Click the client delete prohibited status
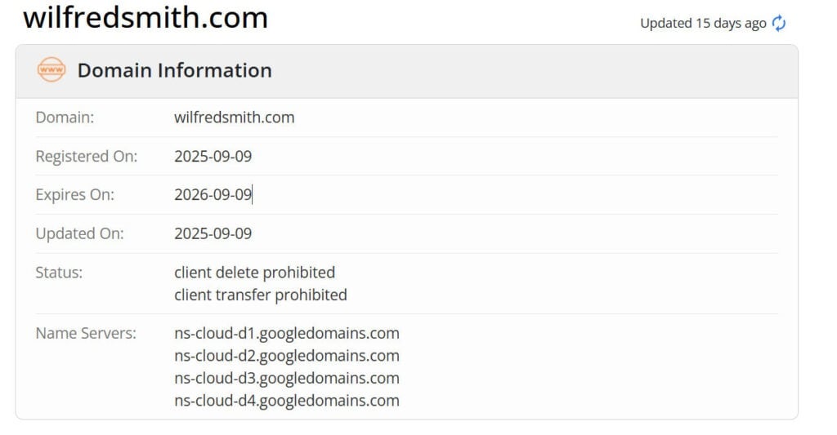 tap(254, 273)
